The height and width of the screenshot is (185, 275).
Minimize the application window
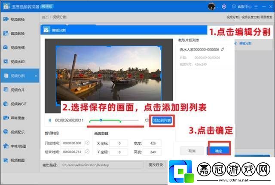tap(264, 7)
